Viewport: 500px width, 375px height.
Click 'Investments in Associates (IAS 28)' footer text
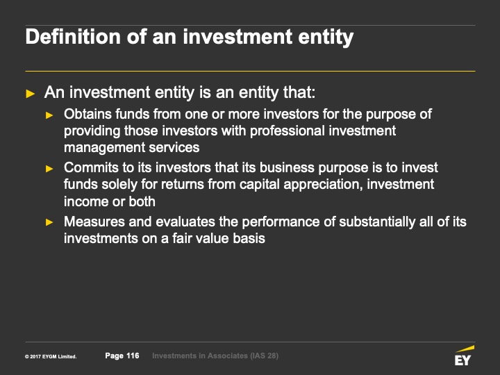pyautogui.click(x=215, y=356)
